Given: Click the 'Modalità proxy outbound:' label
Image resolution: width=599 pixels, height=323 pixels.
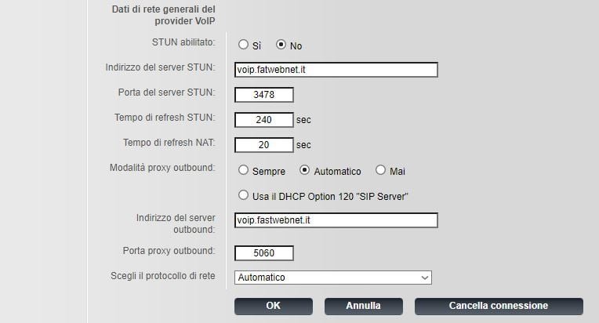Looking at the screenshot, I should [x=162, y=168].
